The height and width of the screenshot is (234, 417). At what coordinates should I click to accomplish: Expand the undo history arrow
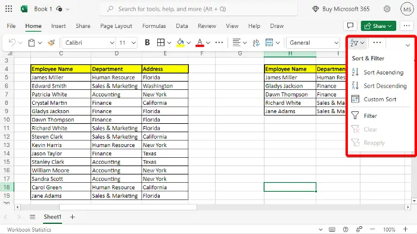(x=20, y=43)
